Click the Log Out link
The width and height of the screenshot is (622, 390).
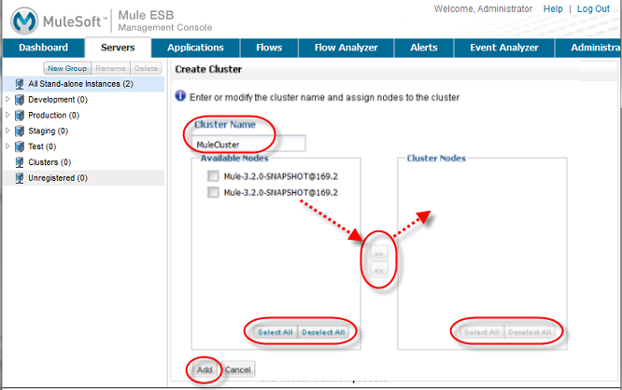coord(593,8)
